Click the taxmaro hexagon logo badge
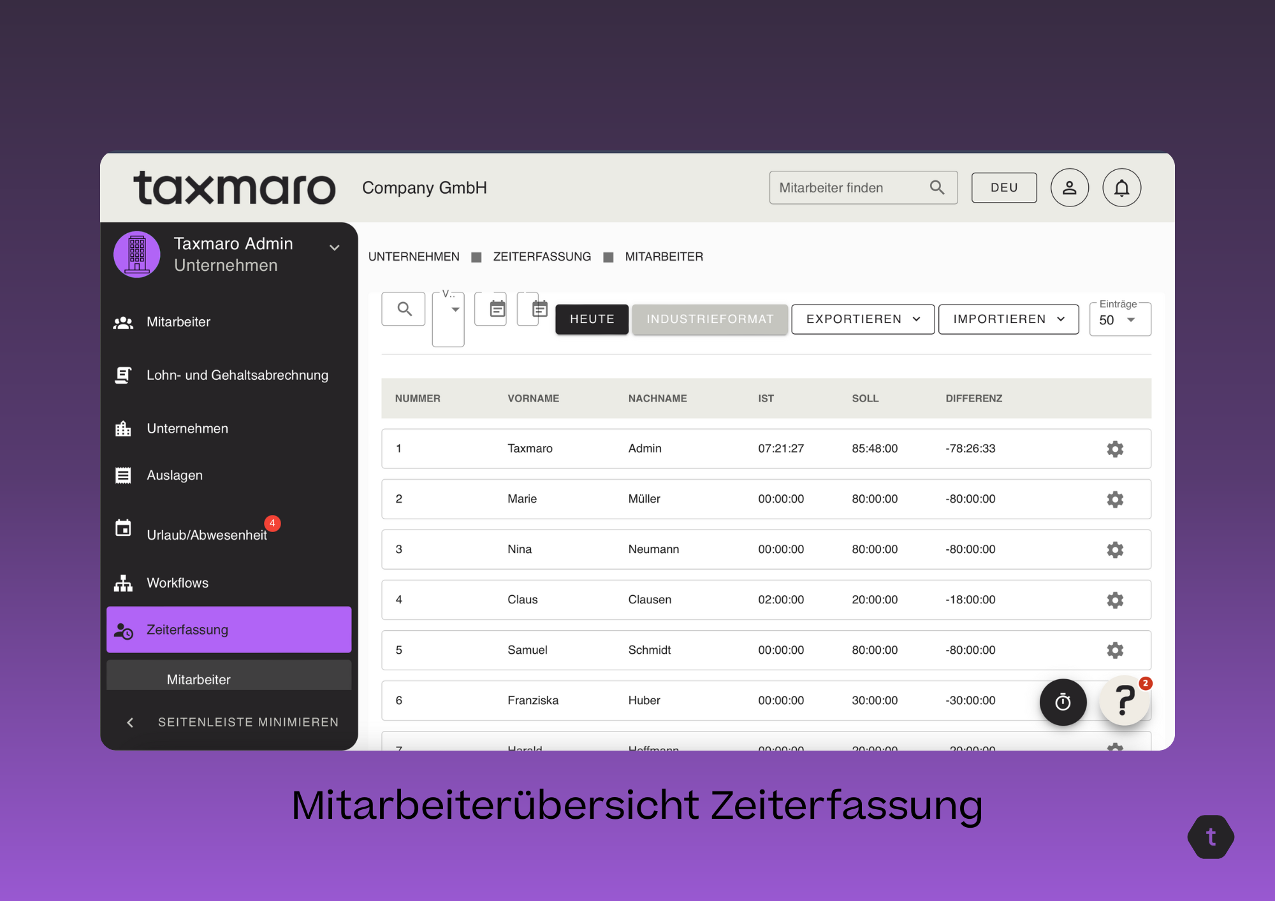This screenshot has width=1275, height=901. pyautogui.click(x=1210, y=837)
